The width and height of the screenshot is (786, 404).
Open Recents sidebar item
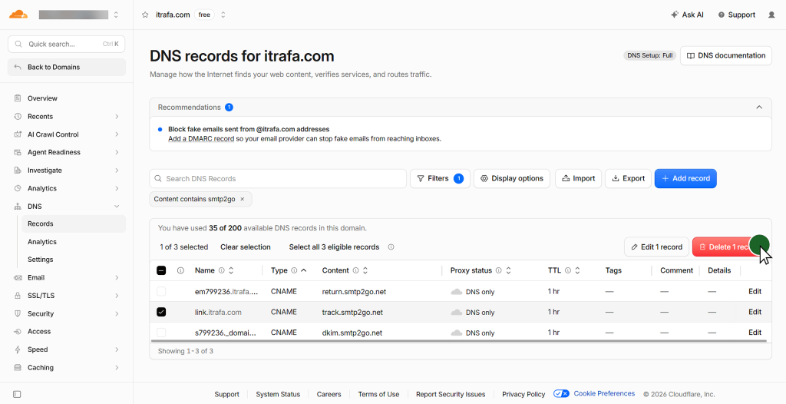pos(40,117)
